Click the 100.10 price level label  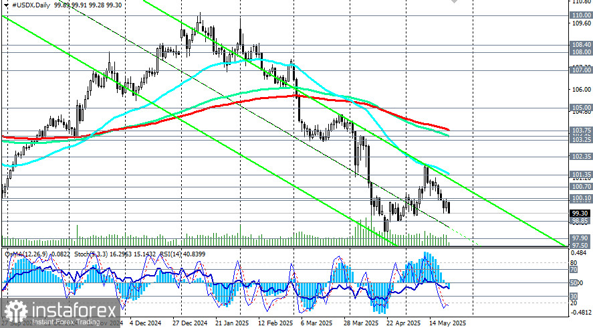coord(581,198)
